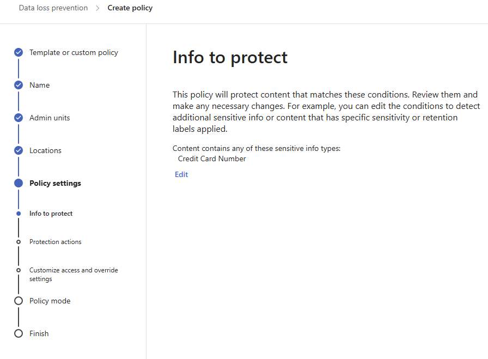Click the Name step checkmark icon
Viewport: 488px width, 359px height.
click(19, 85)
